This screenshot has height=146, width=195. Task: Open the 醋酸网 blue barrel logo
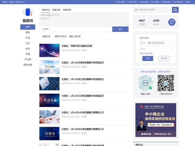[x=28, y=12]
